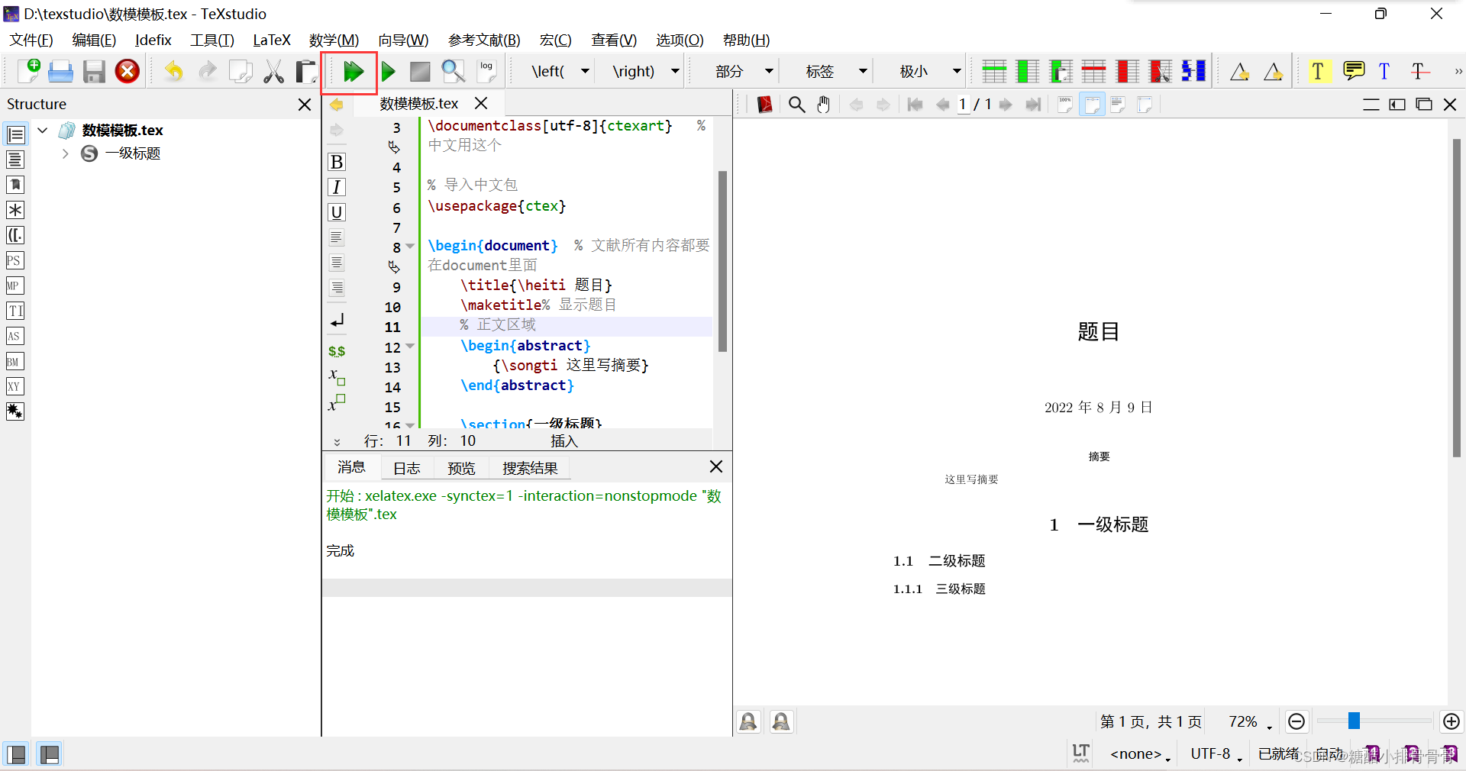Apply italic formatting in editor sidebar

[336, 187]
